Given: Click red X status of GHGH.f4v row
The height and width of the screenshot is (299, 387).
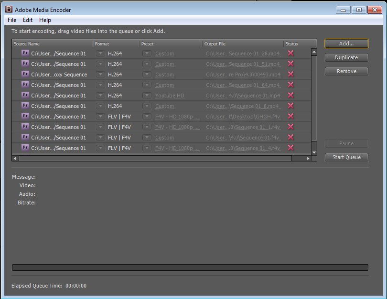Looking at the screenshot, I should pyautogui.click(x=291, y=116).
